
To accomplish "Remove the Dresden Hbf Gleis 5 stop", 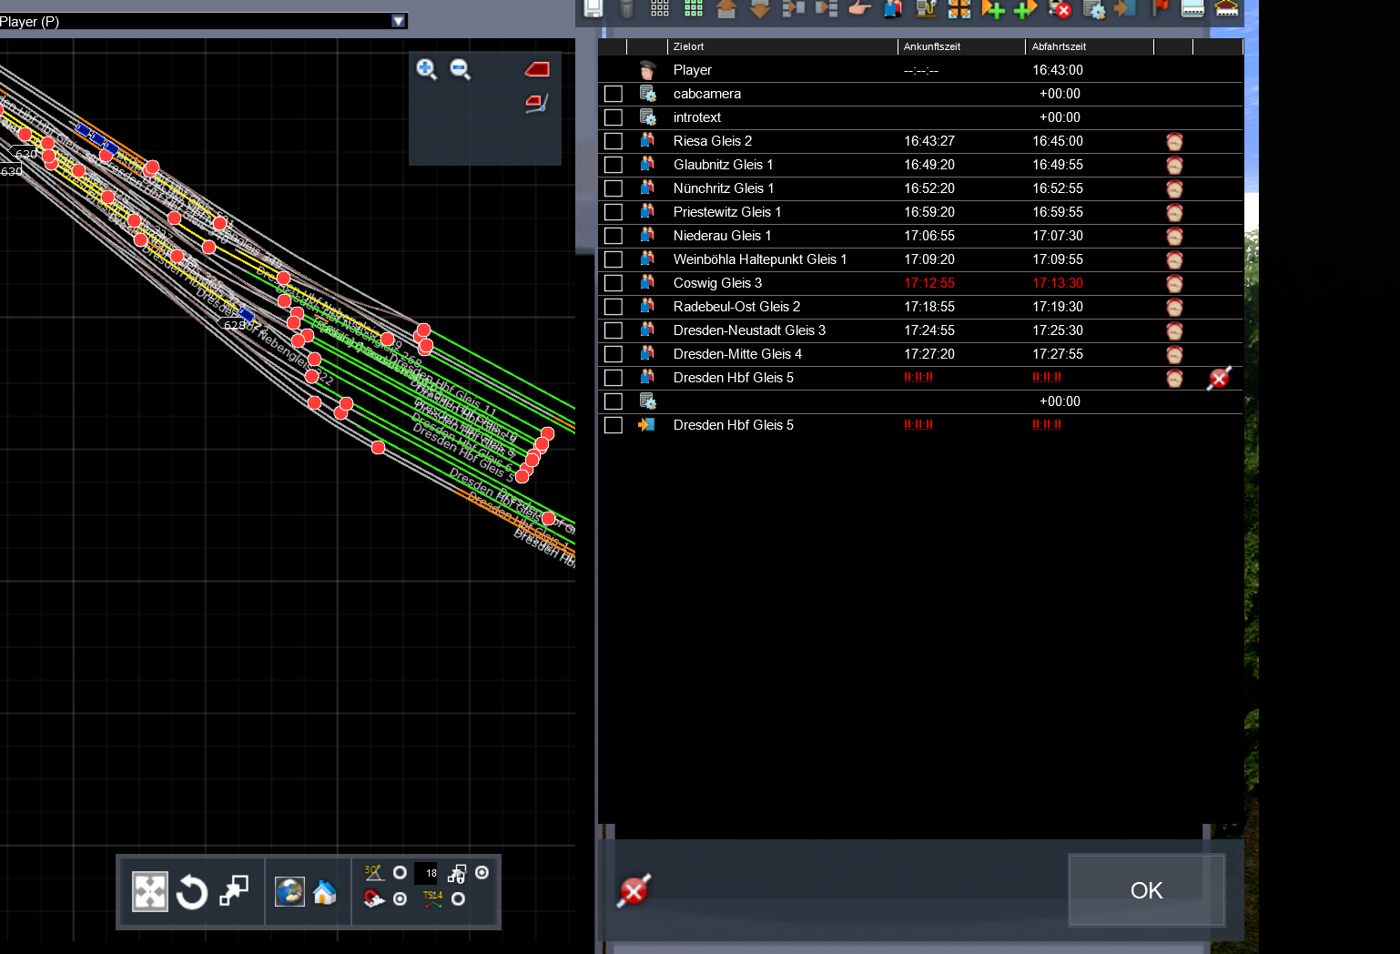I will 1219,379.
